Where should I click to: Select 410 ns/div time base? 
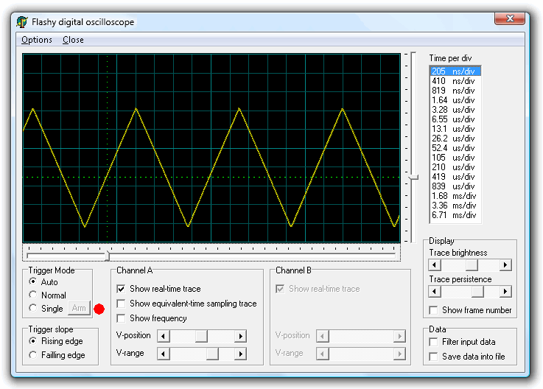point(455,81)
